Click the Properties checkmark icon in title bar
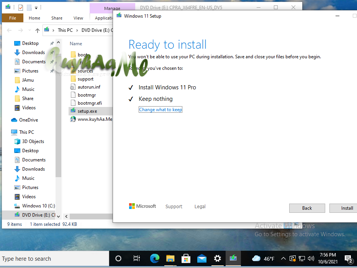The image size is (357, 268). pyautogui.click(x=20, y=8)
